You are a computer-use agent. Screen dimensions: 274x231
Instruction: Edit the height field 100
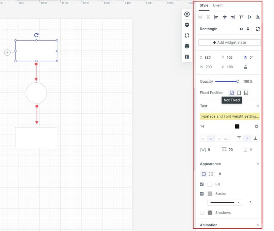coord(229,67)
